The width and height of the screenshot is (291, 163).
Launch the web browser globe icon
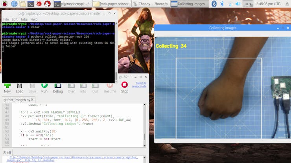pos(14,4)
